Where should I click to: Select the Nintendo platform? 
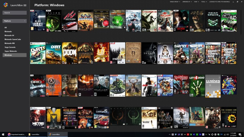(8, 31)
